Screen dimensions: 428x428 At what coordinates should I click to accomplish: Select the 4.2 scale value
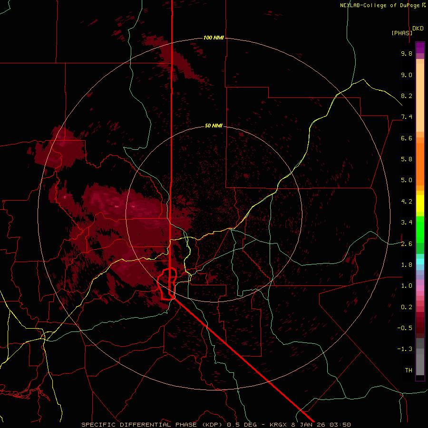[x=407, y=202]
